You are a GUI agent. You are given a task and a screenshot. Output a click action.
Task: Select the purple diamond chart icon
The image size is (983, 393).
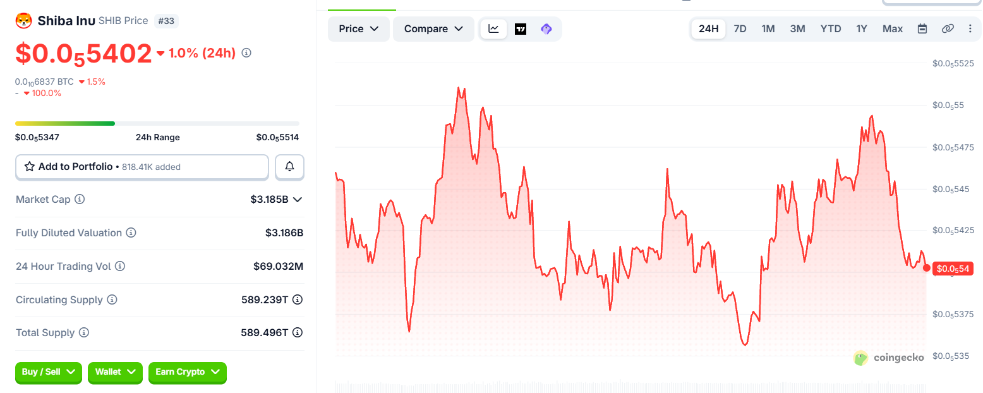546,29
